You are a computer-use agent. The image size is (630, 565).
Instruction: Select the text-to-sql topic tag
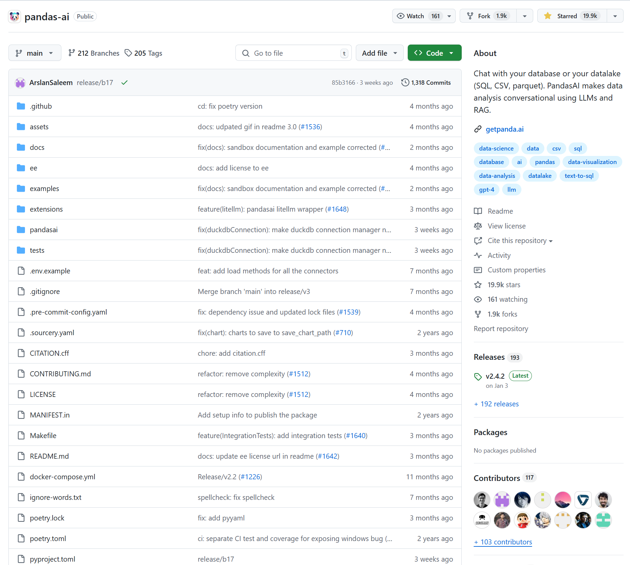point(579,176)
